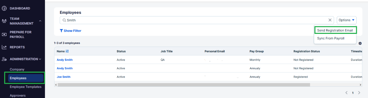This screenshot has width=368, height=98.
Task: Open table column settings gear icon
Action: [x=360, y=43]
